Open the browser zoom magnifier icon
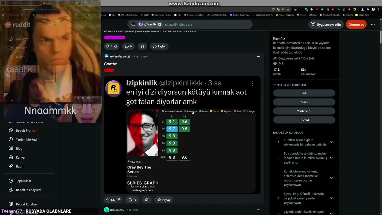The height and width of the screenshot is (215, 382). tap(283, 9)
